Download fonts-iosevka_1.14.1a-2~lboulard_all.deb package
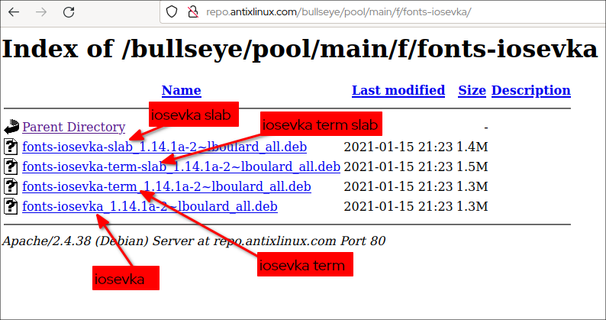The height and width of the screenshot is (320, 606). (150, 206)
